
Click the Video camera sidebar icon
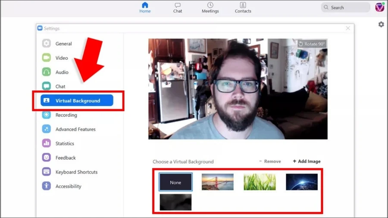click(46, 58)
